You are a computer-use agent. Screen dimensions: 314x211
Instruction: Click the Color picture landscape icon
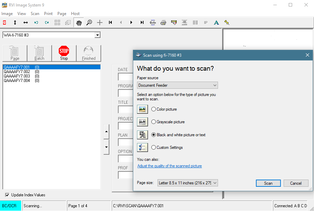coord(142,109)
